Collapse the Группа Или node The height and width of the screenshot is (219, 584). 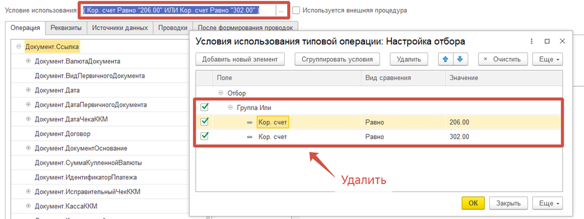point(230,108)
